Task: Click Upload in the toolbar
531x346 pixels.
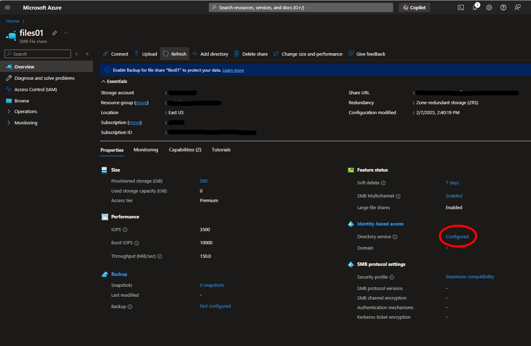Action: pyautogui.click(x=146, y=54)
